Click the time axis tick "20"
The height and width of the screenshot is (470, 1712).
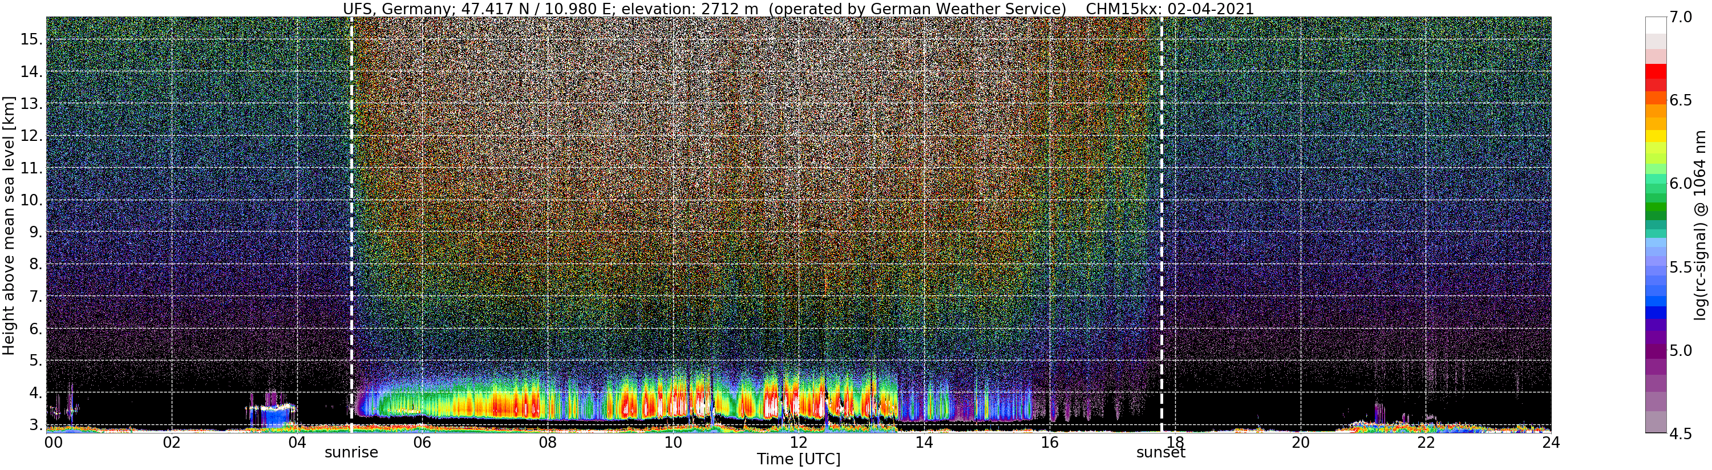point(1300,443)
